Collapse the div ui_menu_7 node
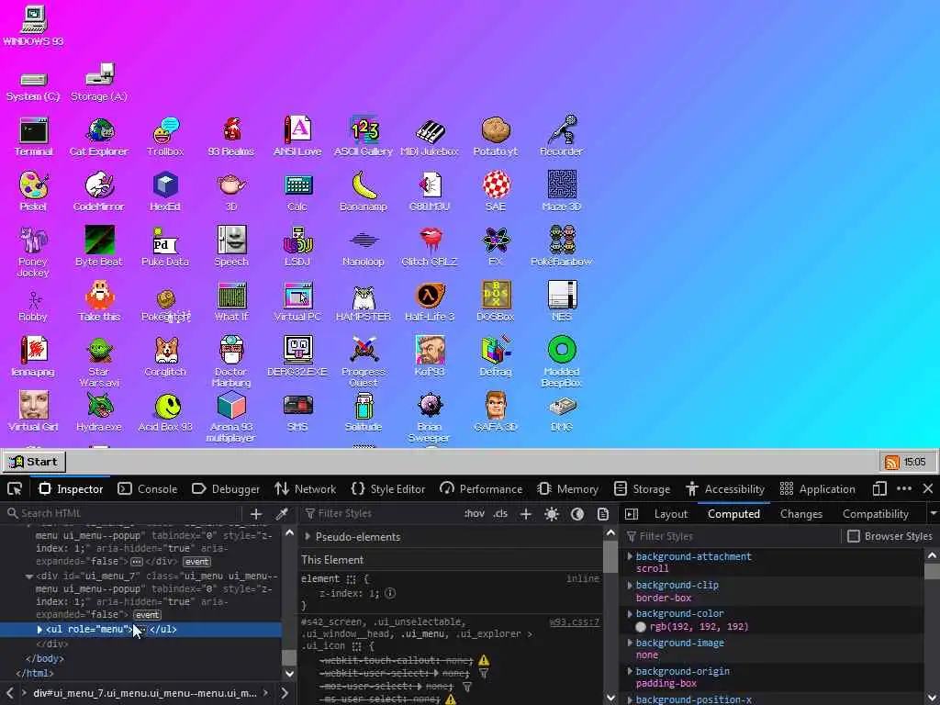This screenshot has height=705, width=940. pyautogui.click(x=28, y=576)
